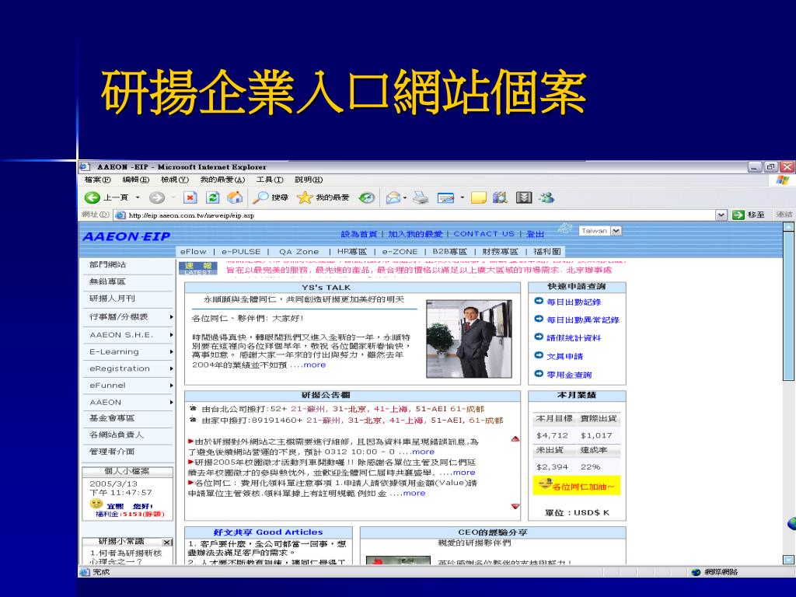Click the Stop loading icon
796x597 pixels.
pyautogui.click(x=190, y=197)
